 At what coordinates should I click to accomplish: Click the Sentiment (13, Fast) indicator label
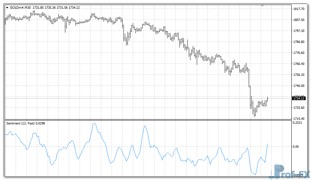pos(25,123)
